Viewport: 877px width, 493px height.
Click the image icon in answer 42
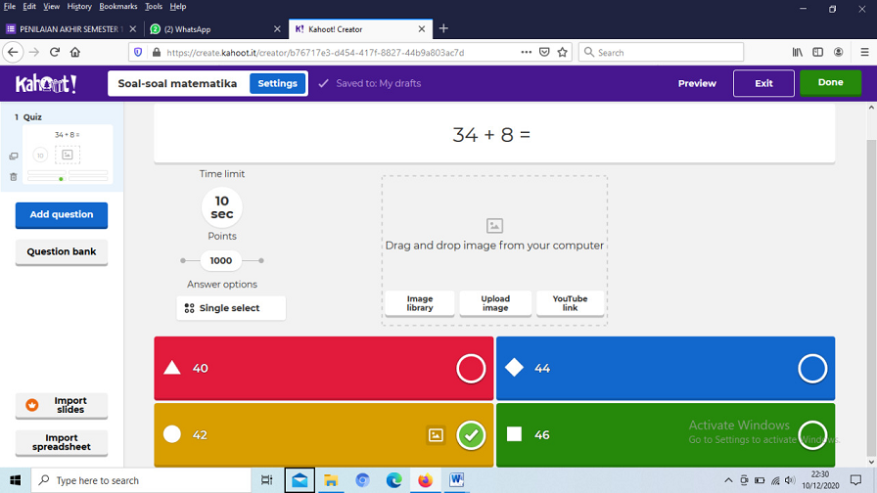coord(436,435)
